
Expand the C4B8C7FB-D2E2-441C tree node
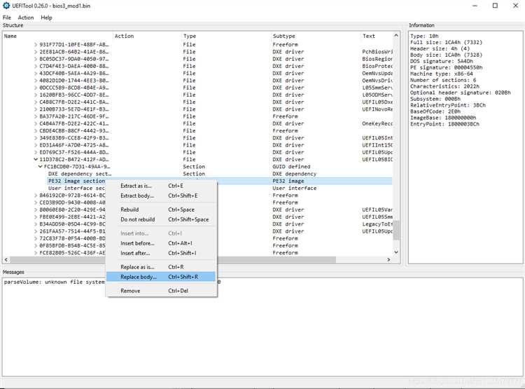pos(36,102)
